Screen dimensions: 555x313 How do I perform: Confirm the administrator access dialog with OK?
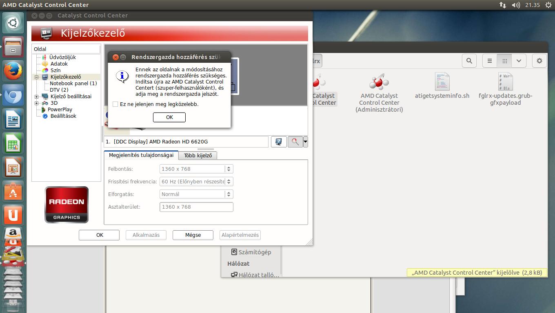click(x=169, y=117)
